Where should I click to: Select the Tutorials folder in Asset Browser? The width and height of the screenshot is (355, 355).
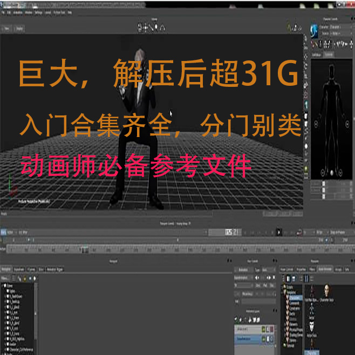click(x=289, y=346)
